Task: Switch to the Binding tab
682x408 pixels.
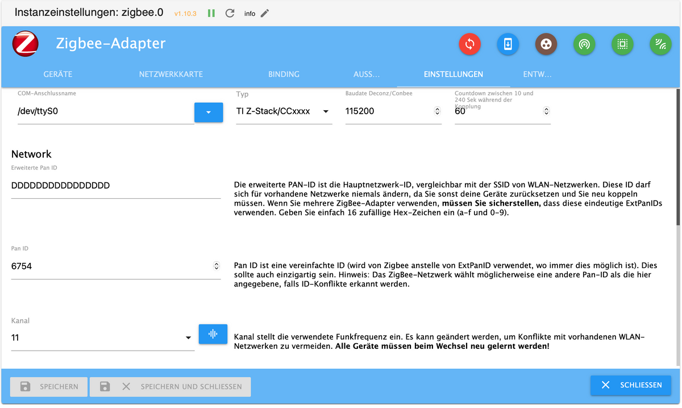Action: 284,74
